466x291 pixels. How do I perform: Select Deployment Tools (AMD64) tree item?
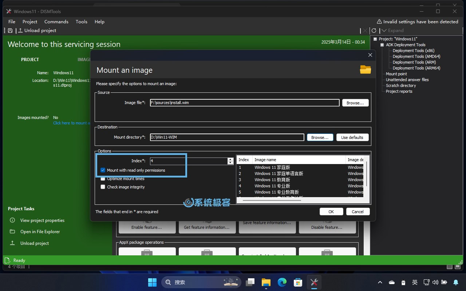click(x=416, y=56)
